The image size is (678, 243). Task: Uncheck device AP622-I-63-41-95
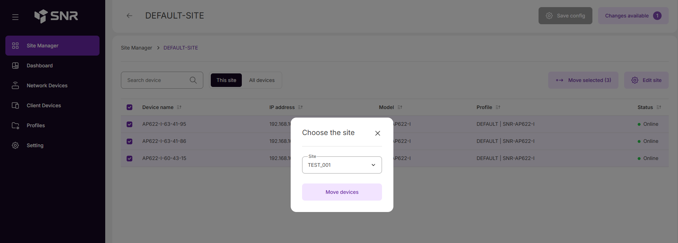tap(129, 124)
